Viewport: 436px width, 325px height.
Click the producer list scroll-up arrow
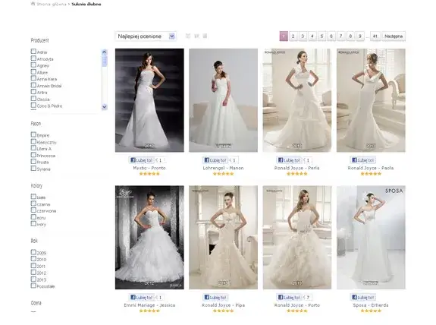coord(105,52)
